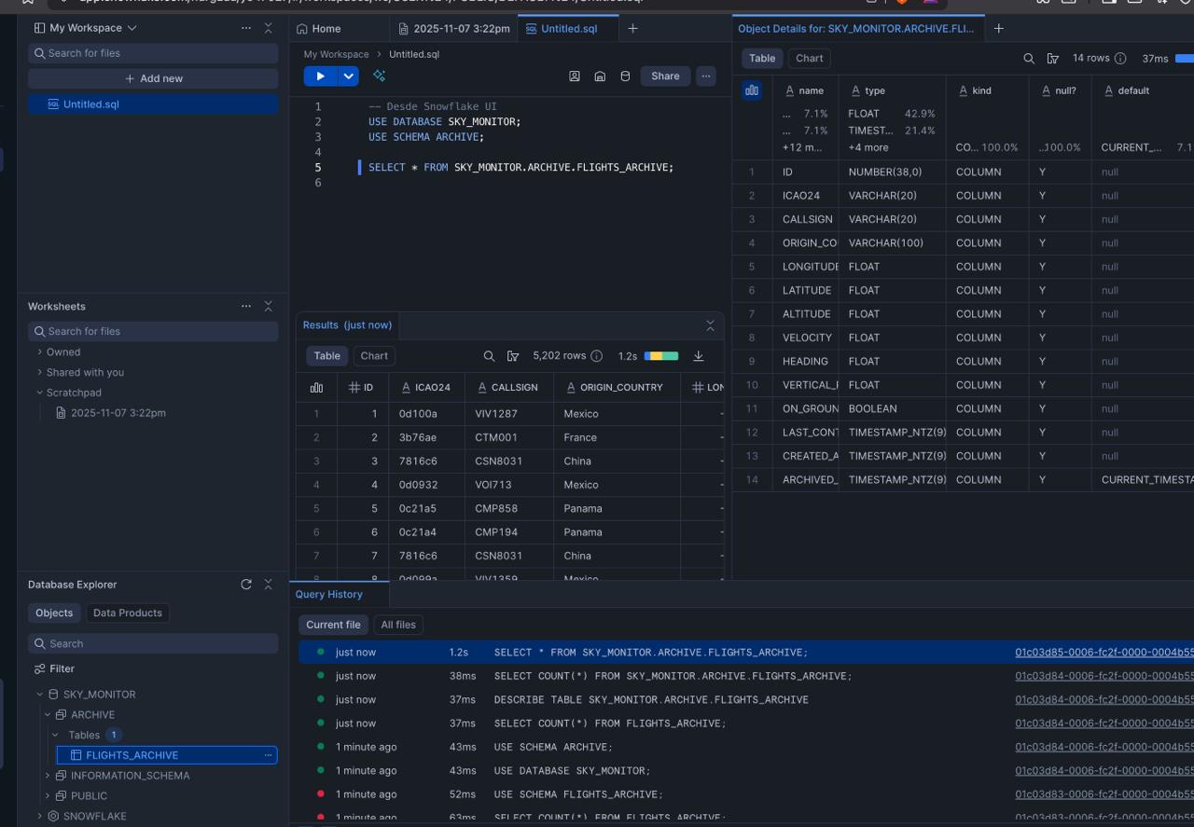Open the more options menu next to Share
Screen dimensions: 1194x827
tap(706, 76)
